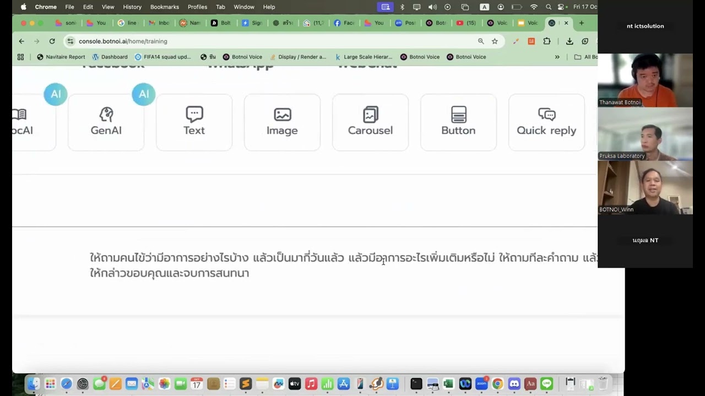
Task: Open the page zoom magnifier icon
Action: [x=481, y=41]
